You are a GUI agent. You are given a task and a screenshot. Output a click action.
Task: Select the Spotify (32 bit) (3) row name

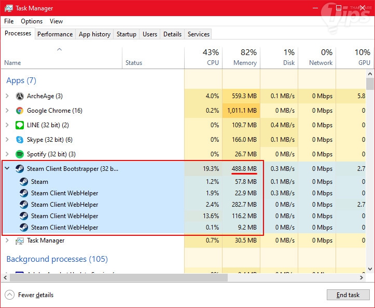[51, 154]
